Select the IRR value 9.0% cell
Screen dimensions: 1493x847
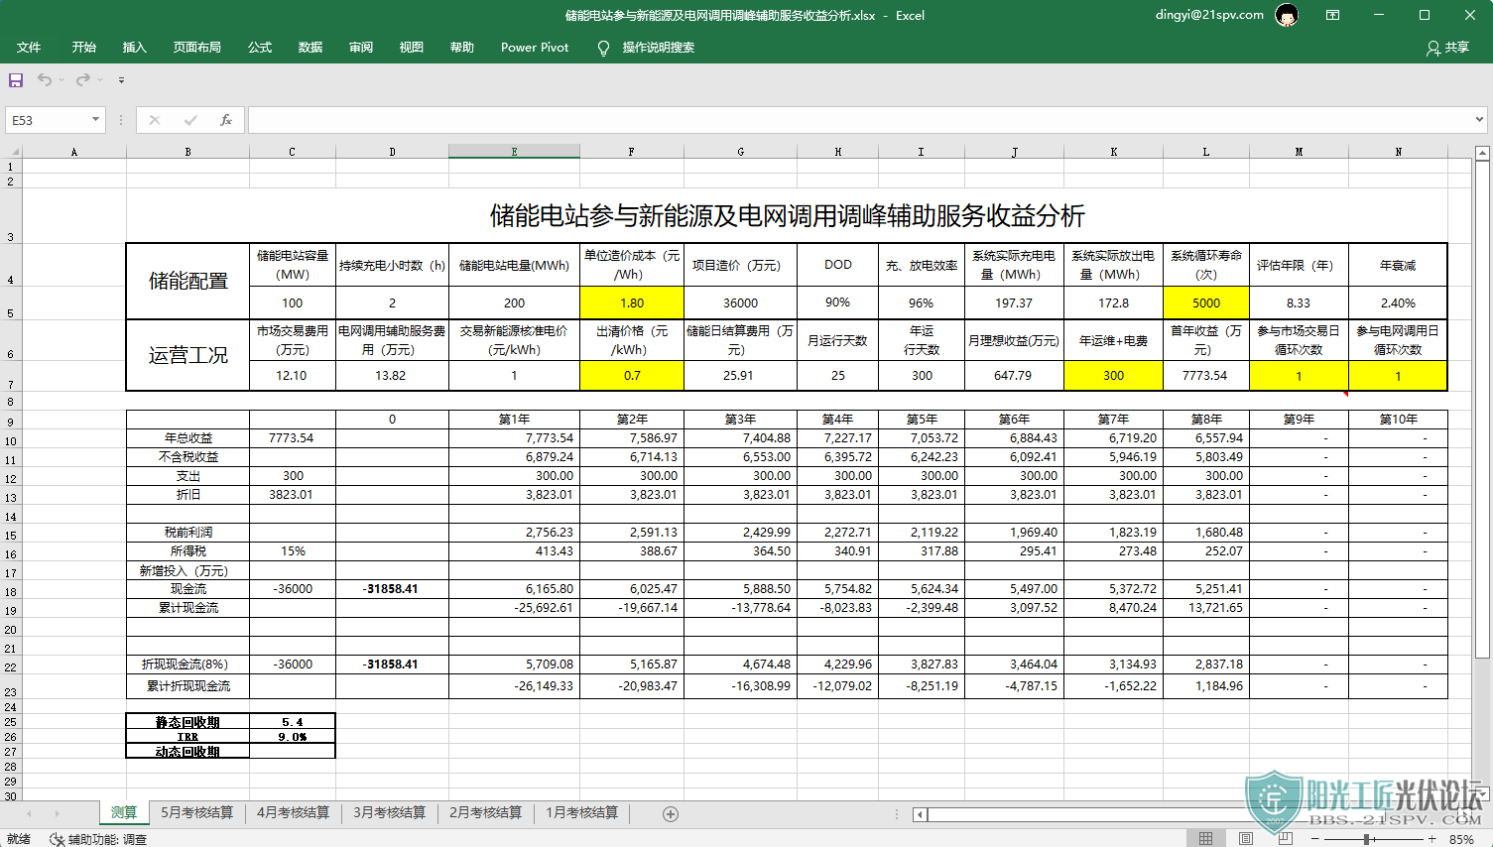tap(293, 737)
